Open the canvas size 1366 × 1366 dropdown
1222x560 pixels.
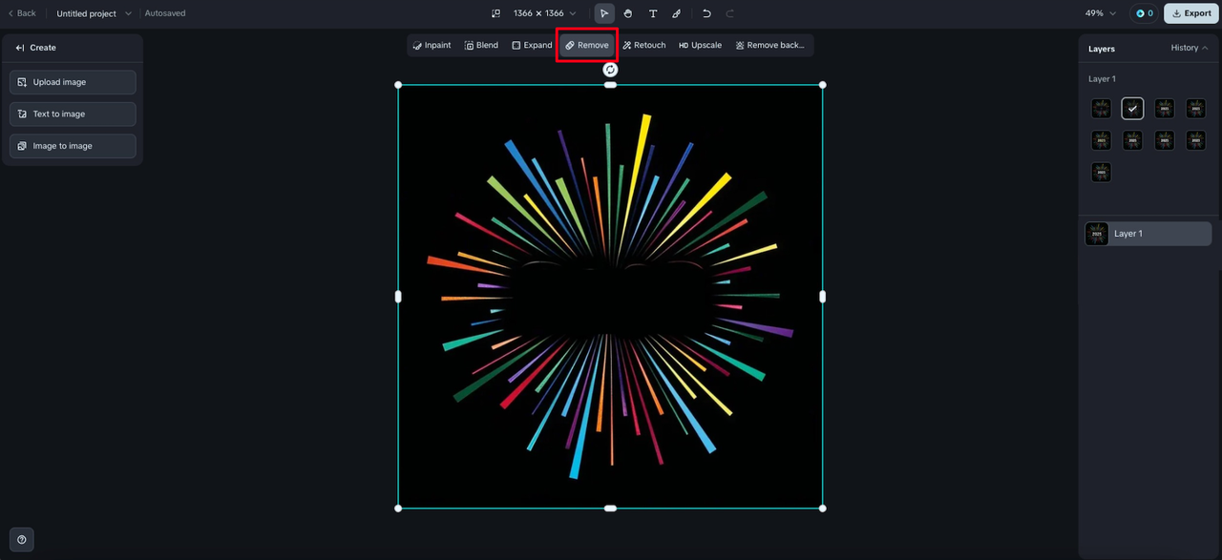point(544,13)
